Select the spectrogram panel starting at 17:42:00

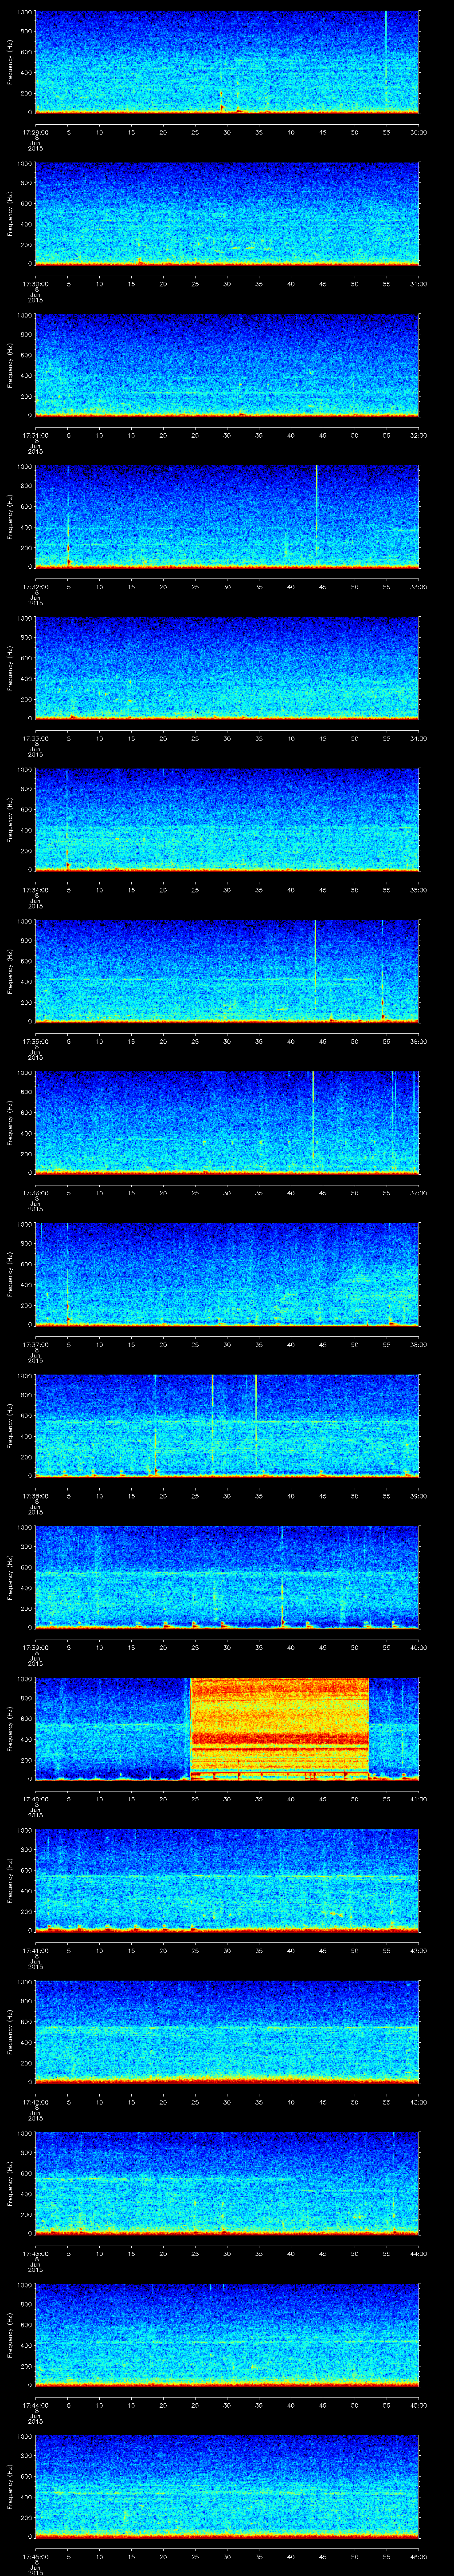(x=227, y=2032)
